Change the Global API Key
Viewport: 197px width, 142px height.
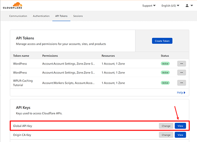click(166, 126)
